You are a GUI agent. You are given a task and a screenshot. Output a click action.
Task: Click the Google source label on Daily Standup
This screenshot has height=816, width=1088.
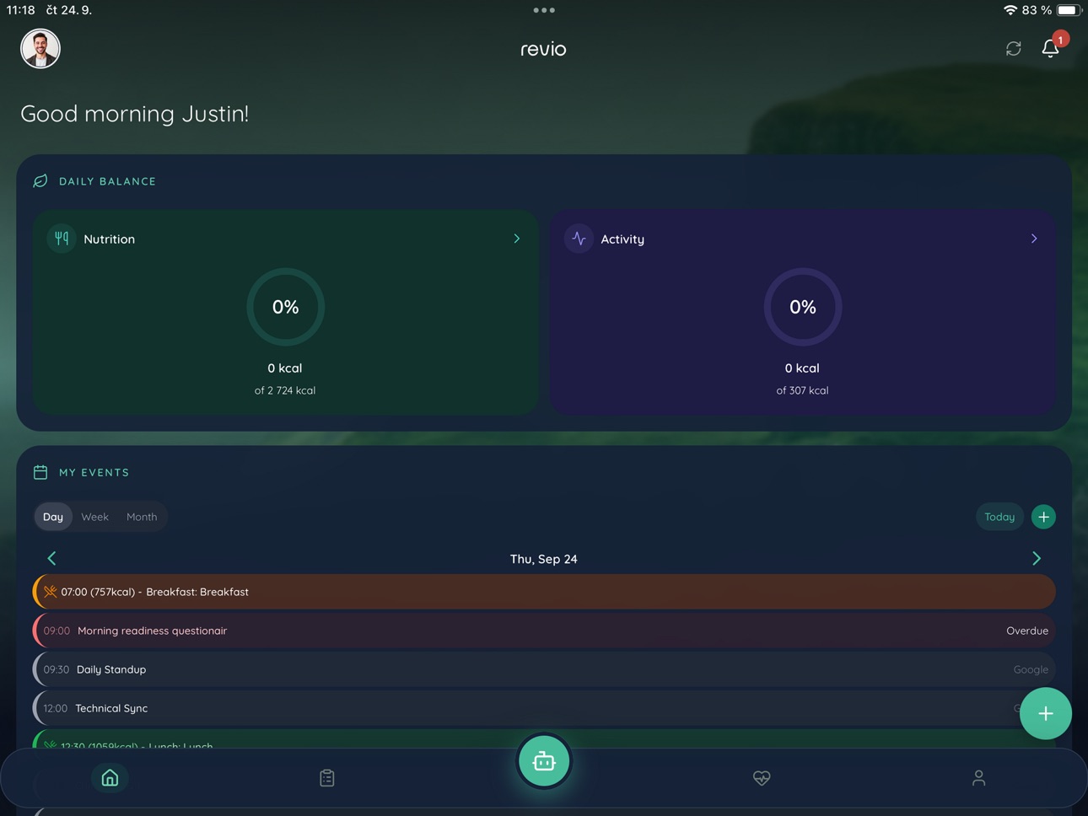(x=1031, y=669)
